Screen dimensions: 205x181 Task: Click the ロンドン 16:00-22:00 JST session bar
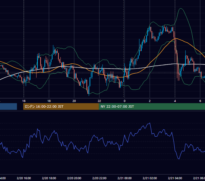click(61, 106)
